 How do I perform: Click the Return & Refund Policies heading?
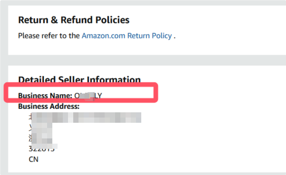pyautogui.click(x=74, y=20)
